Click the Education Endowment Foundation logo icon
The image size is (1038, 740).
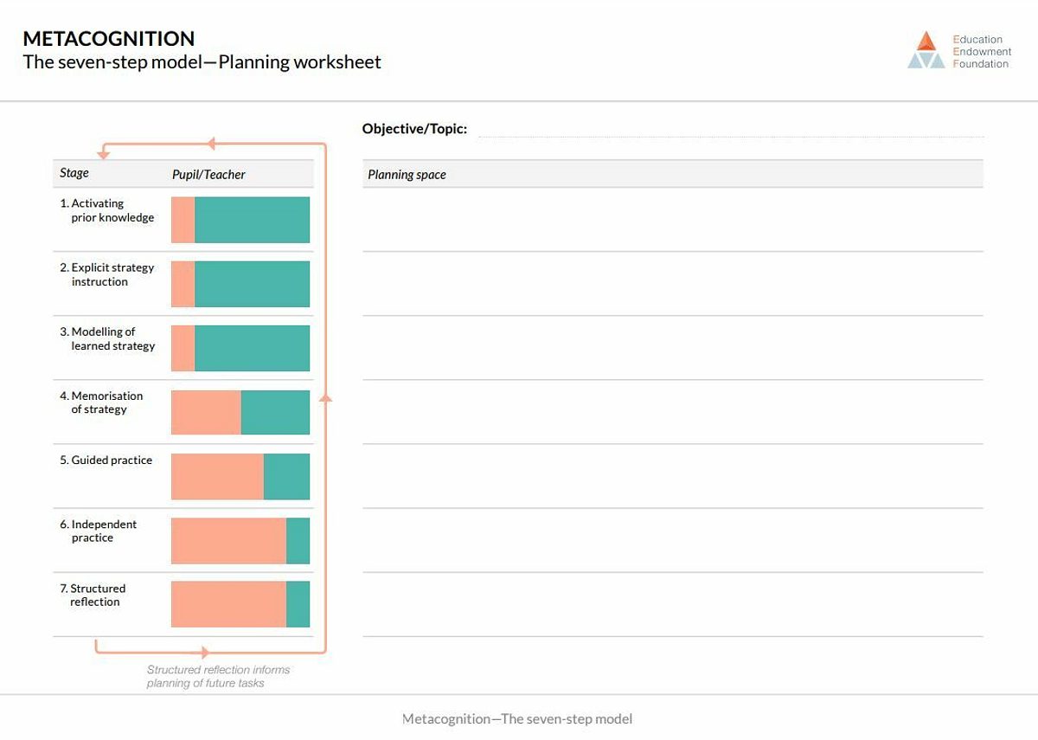926,50
